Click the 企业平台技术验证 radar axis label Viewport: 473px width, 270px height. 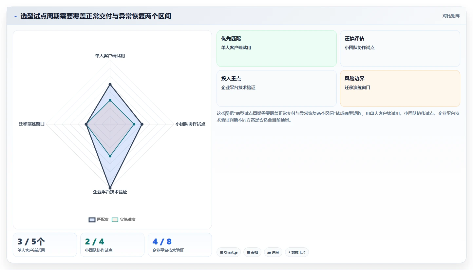click(x=110, y=192)
